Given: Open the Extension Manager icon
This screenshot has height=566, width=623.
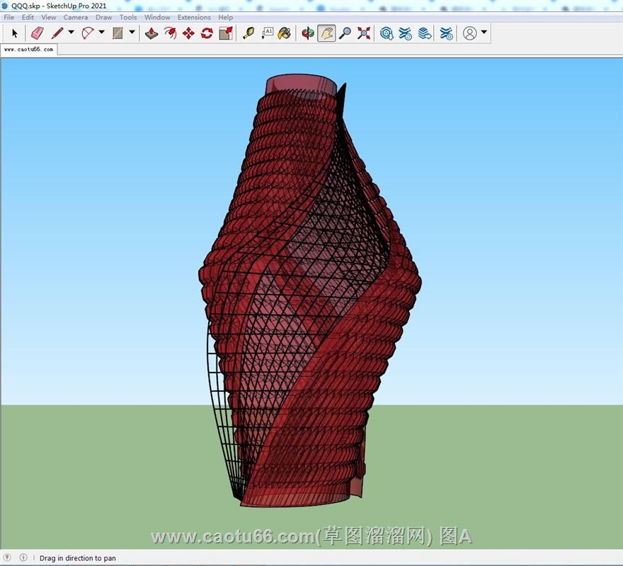Looking at the screenshot, I should (446, 33).
